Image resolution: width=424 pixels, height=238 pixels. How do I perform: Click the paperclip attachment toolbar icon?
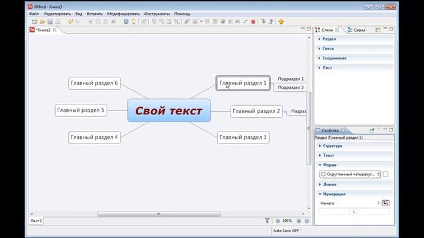pyautogui.click(x=187, y=22)
